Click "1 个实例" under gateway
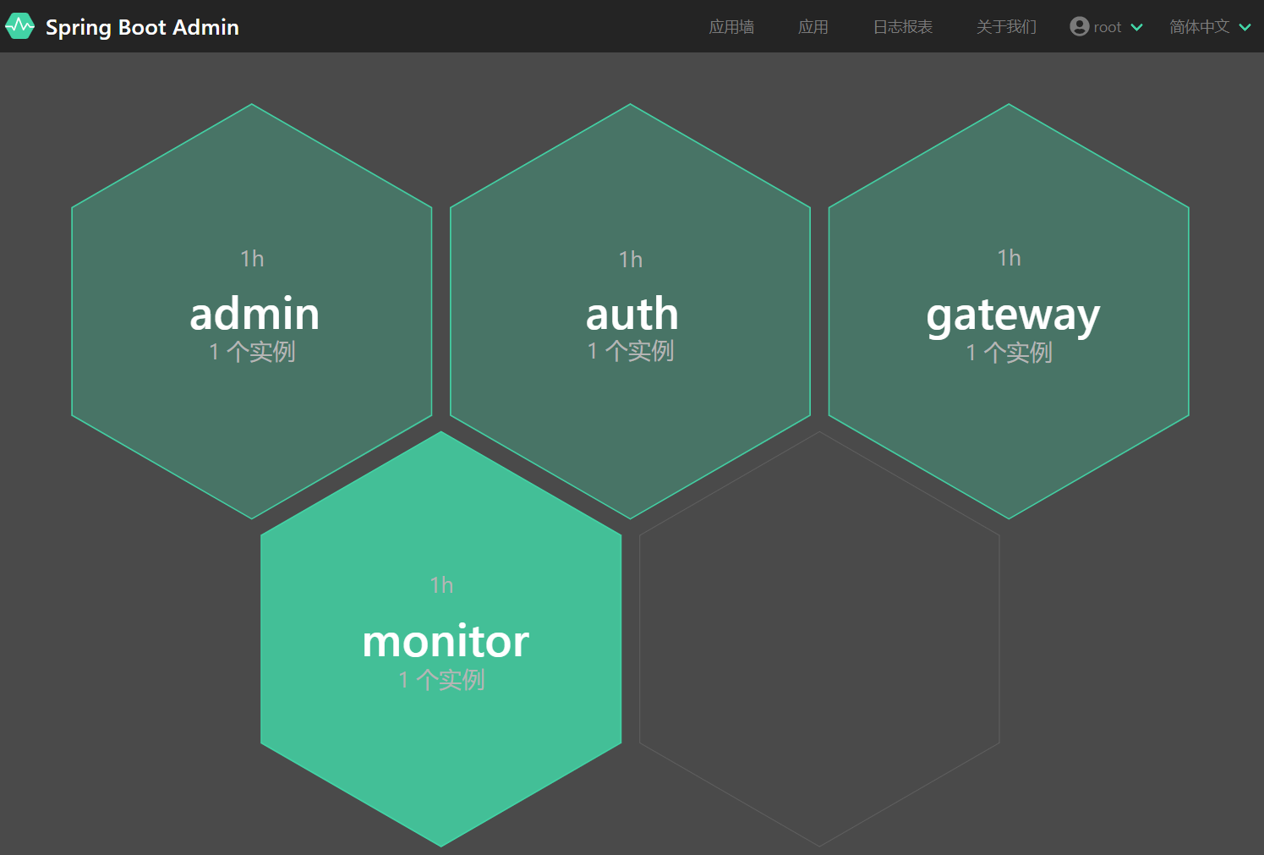This screenshot has width=1264, height=855. 1010,353
